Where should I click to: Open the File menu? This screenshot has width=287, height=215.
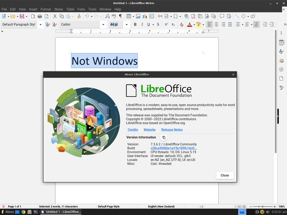pos(4,9)
